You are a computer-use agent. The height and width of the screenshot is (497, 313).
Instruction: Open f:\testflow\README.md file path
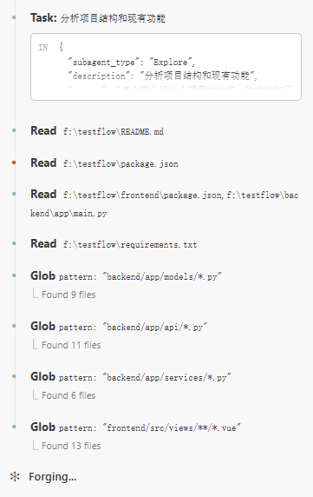coord(114,131)
